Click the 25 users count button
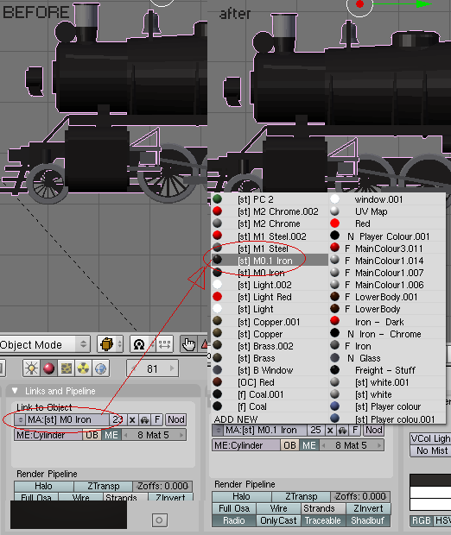The image size is (451, 535). (x=315, y=431)
